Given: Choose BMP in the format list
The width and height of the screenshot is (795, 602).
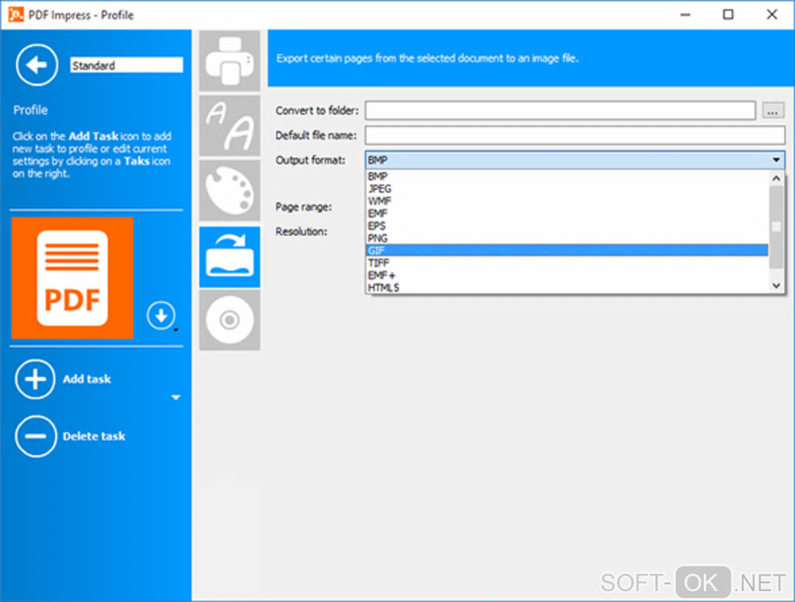Looking at the screenshot, I should coord(567,176).
